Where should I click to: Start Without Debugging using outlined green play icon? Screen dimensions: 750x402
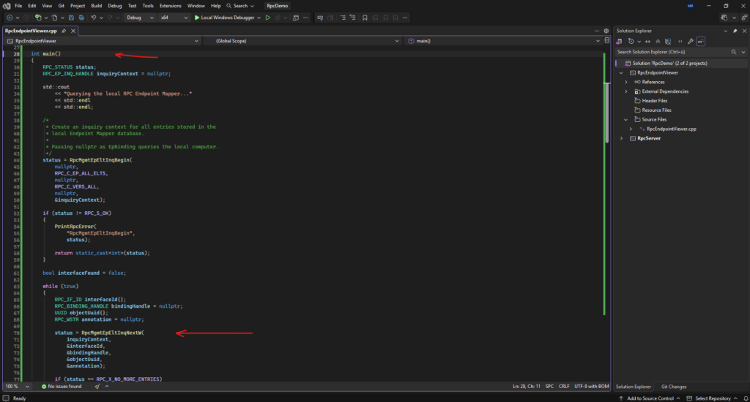click(x=268, y=18)
